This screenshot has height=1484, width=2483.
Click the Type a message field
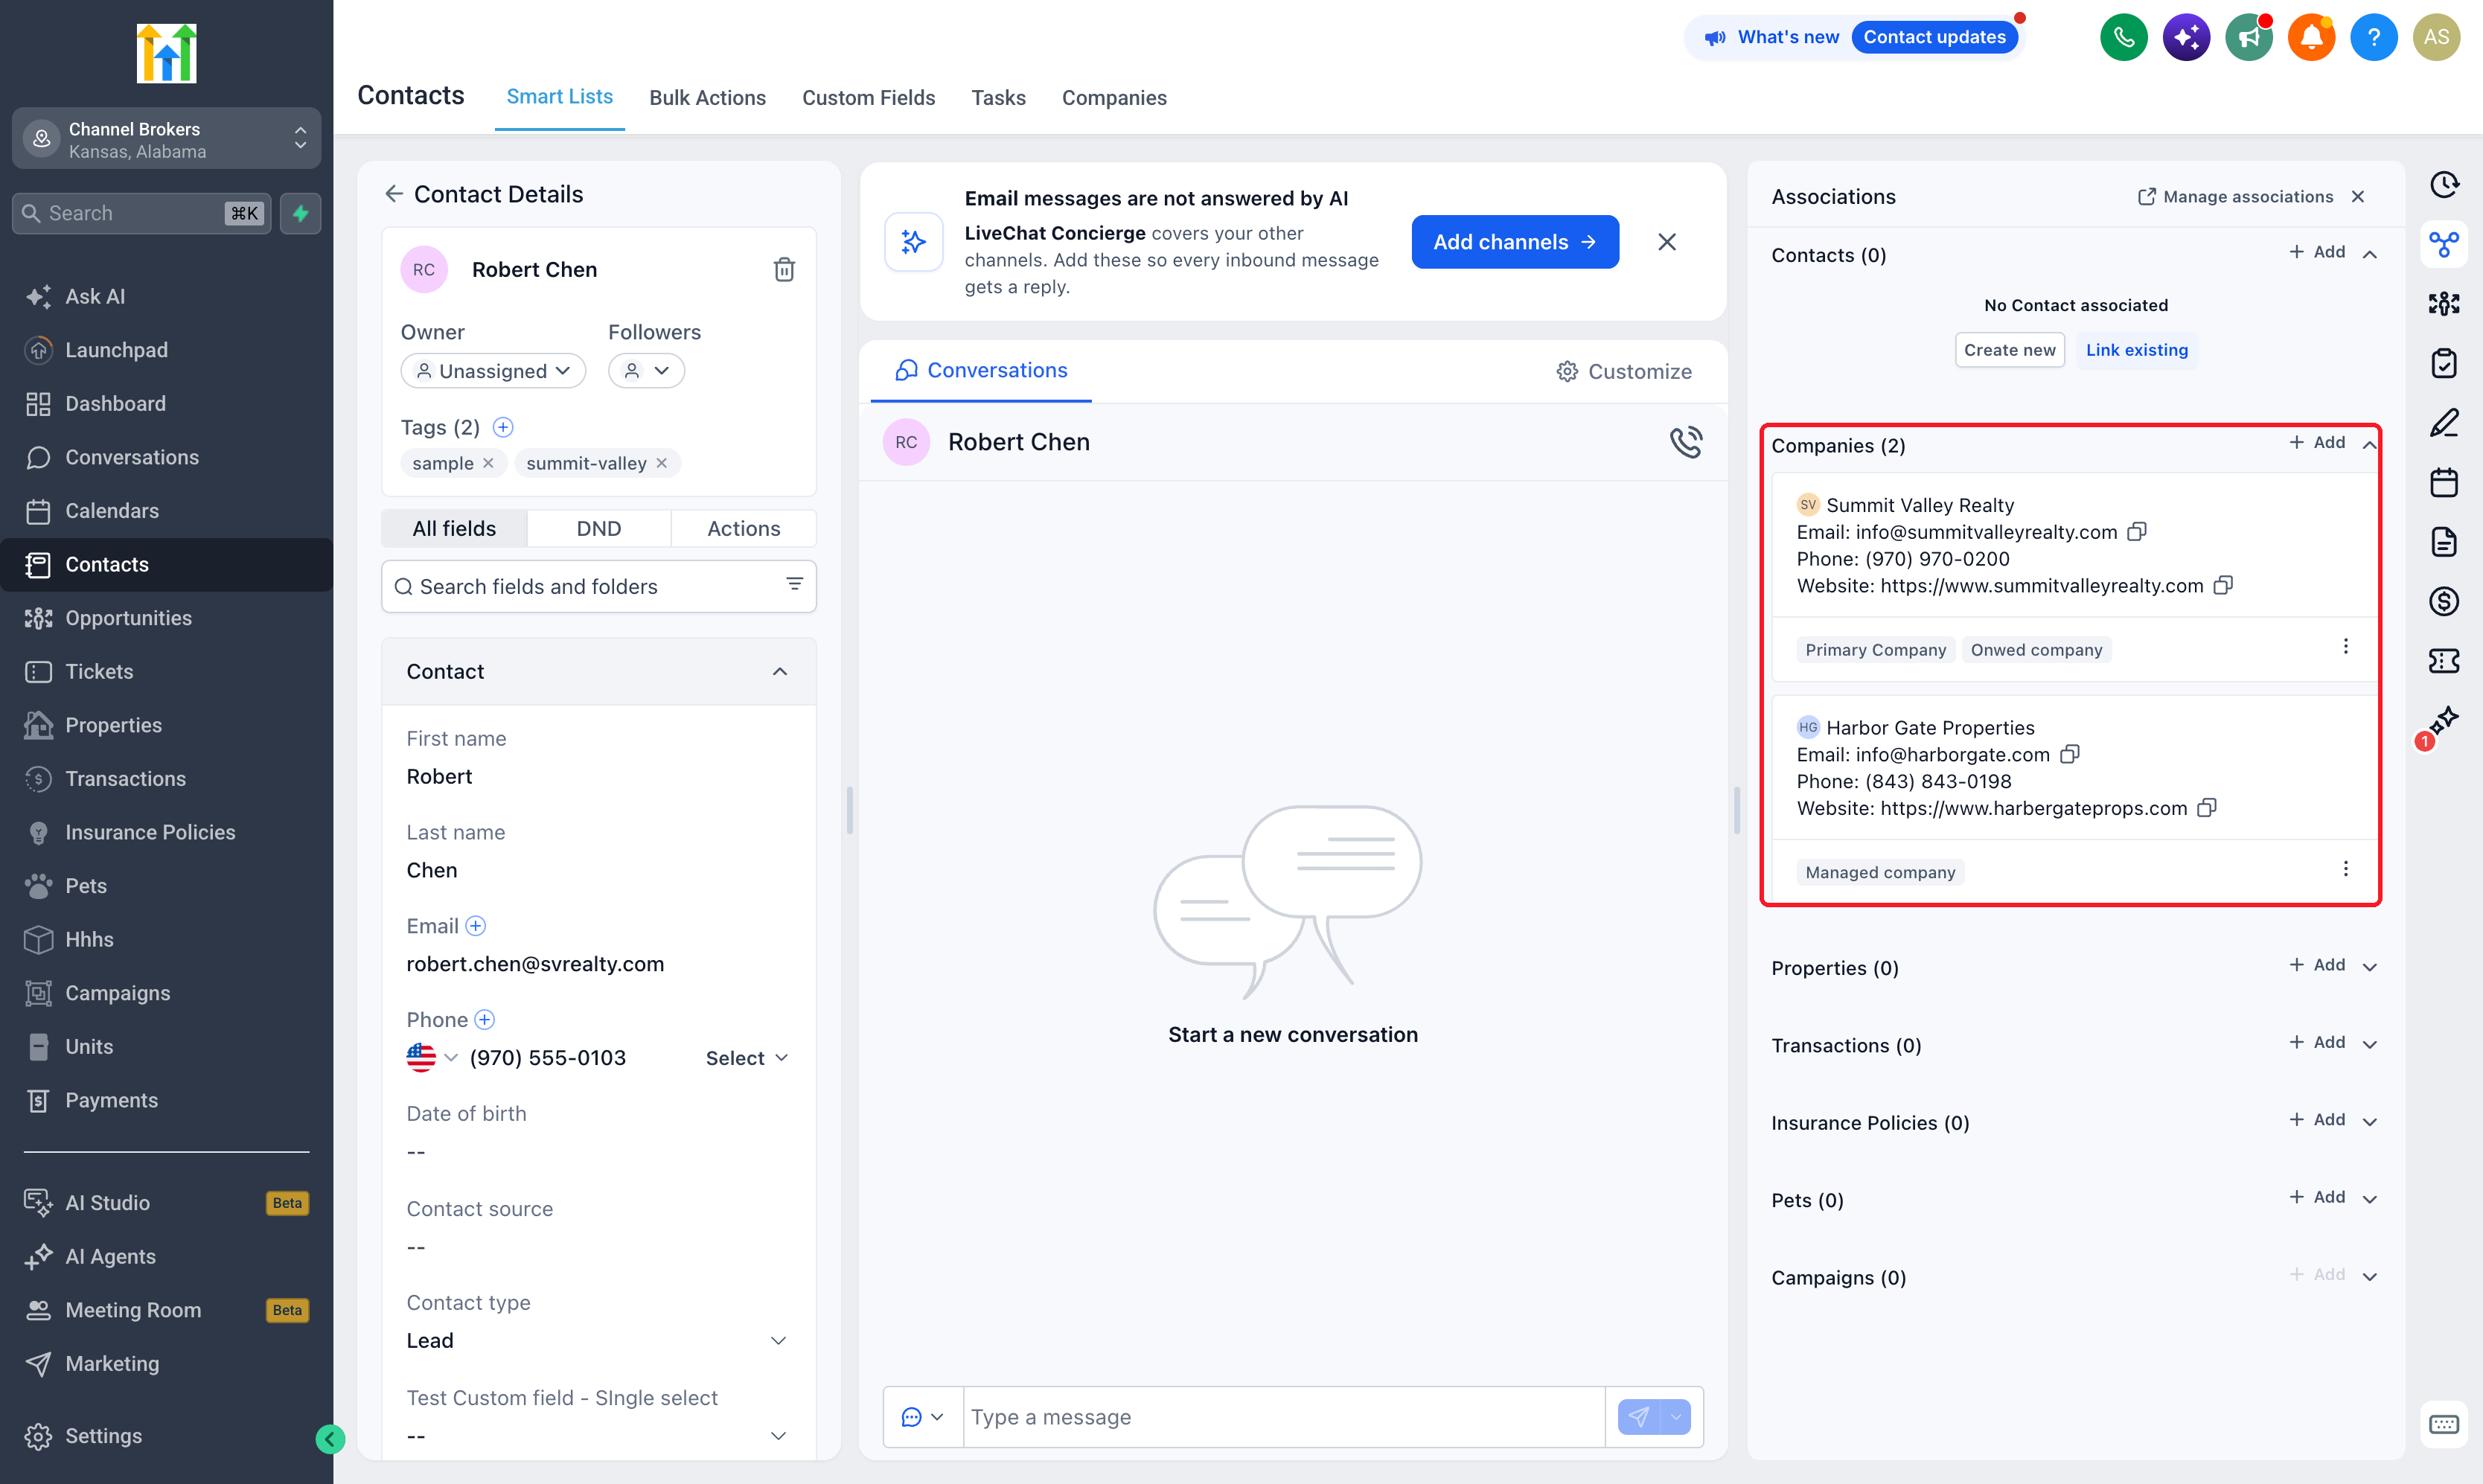pyautogui.click(x=1283, y=1417)
